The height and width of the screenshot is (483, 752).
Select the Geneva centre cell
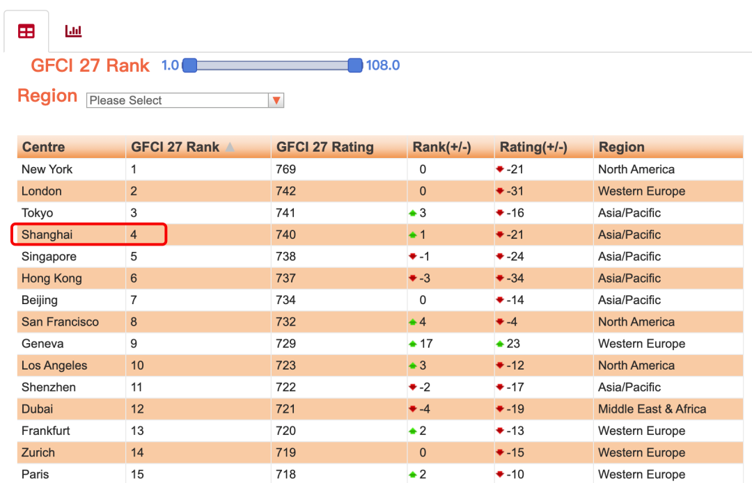click(72, 344)
